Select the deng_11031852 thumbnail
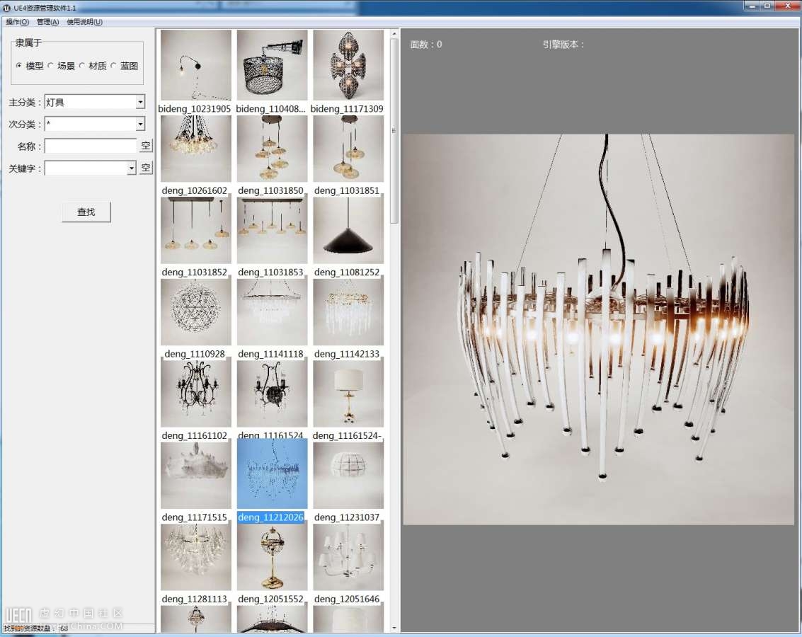Screen dimensions: 802x637 pyautogui.click(x=195, y=231)
